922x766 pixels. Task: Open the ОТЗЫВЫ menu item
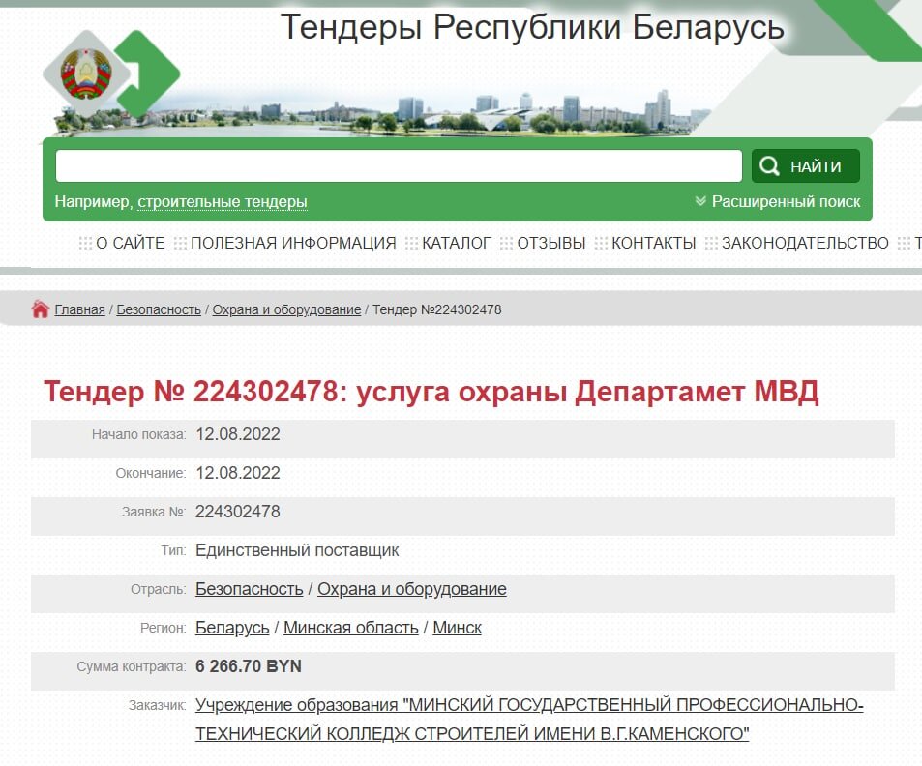[550, 243]
